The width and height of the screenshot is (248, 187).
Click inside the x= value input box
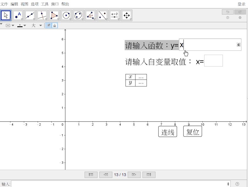point(214,61)
